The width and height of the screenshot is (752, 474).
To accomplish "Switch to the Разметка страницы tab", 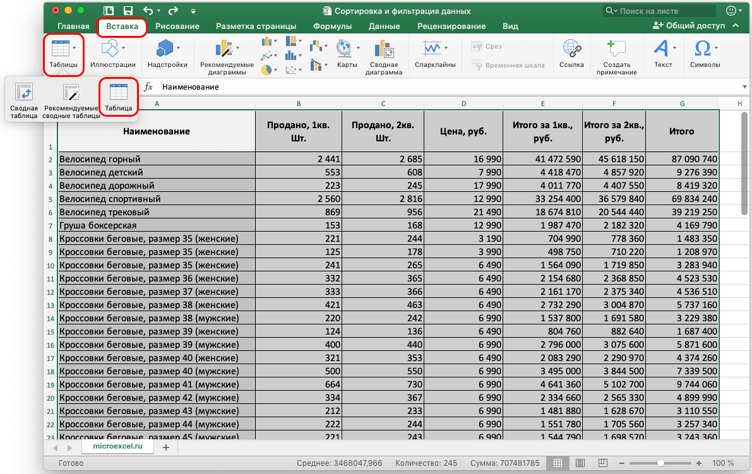I will (256, 26).
